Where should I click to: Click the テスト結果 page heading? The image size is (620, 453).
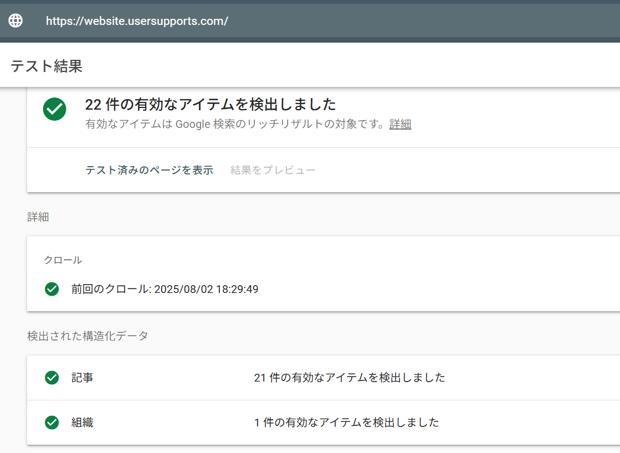click(47, 66)
